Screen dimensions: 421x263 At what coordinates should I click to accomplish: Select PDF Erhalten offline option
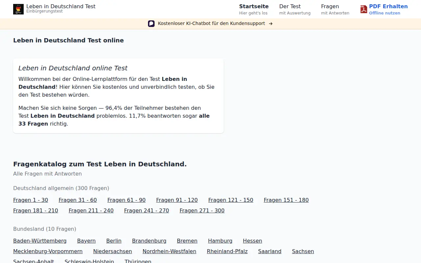pyautogui.click(x=388, y=9)
